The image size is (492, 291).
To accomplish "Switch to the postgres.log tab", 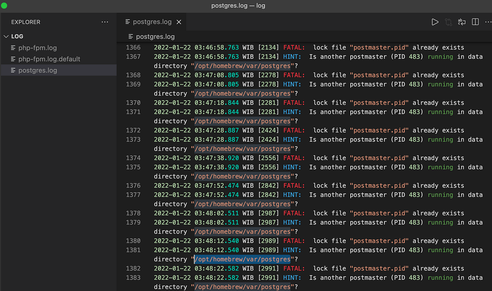I will (152, 22).
